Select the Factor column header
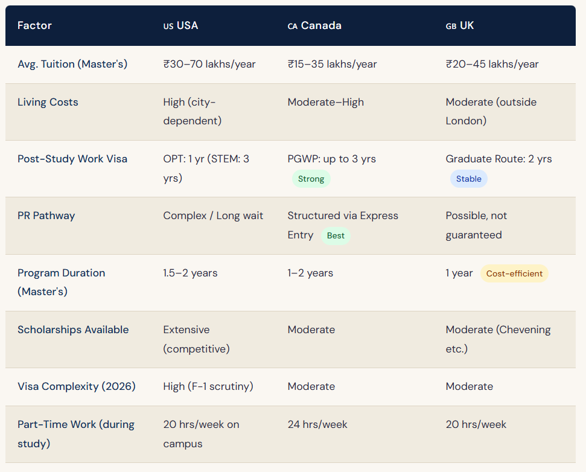 point(34,25)
